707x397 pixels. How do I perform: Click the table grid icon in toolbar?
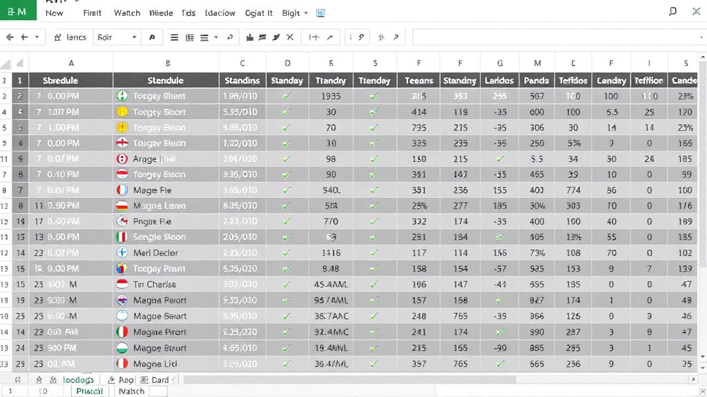[x=189, y=37]
